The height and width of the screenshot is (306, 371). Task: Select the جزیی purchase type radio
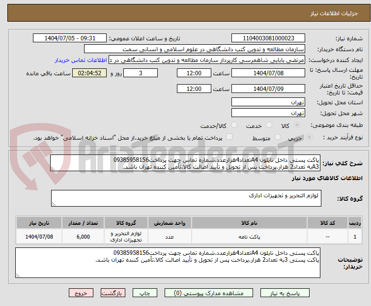(309, 137)
